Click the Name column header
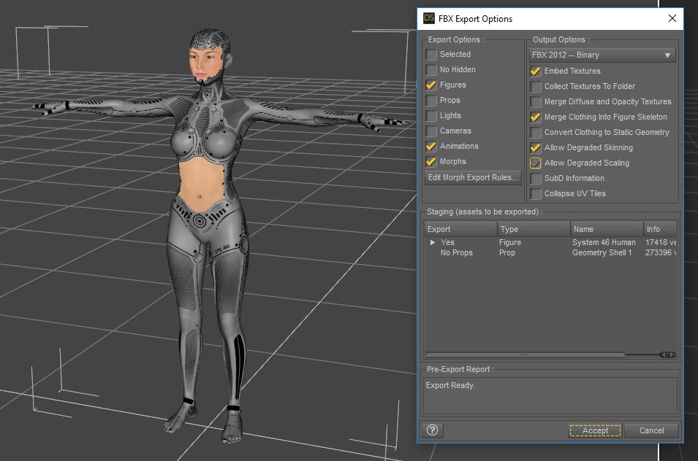This screenshot has width=698, height=461. click(607, 229)
